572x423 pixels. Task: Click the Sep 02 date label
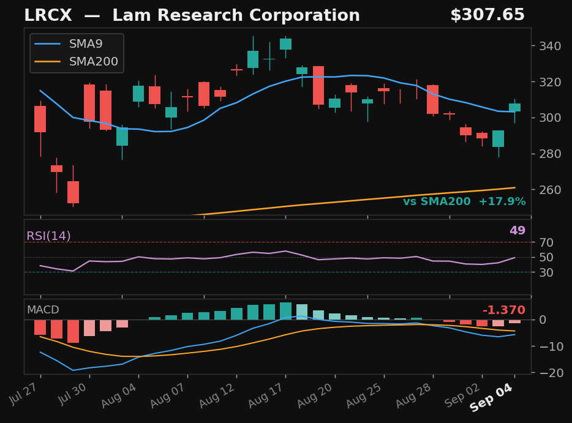point(462,395)
